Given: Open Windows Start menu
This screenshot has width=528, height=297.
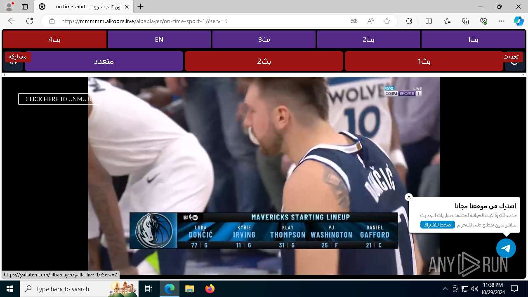Looking at the screenshot, I should tap(10, 289).
